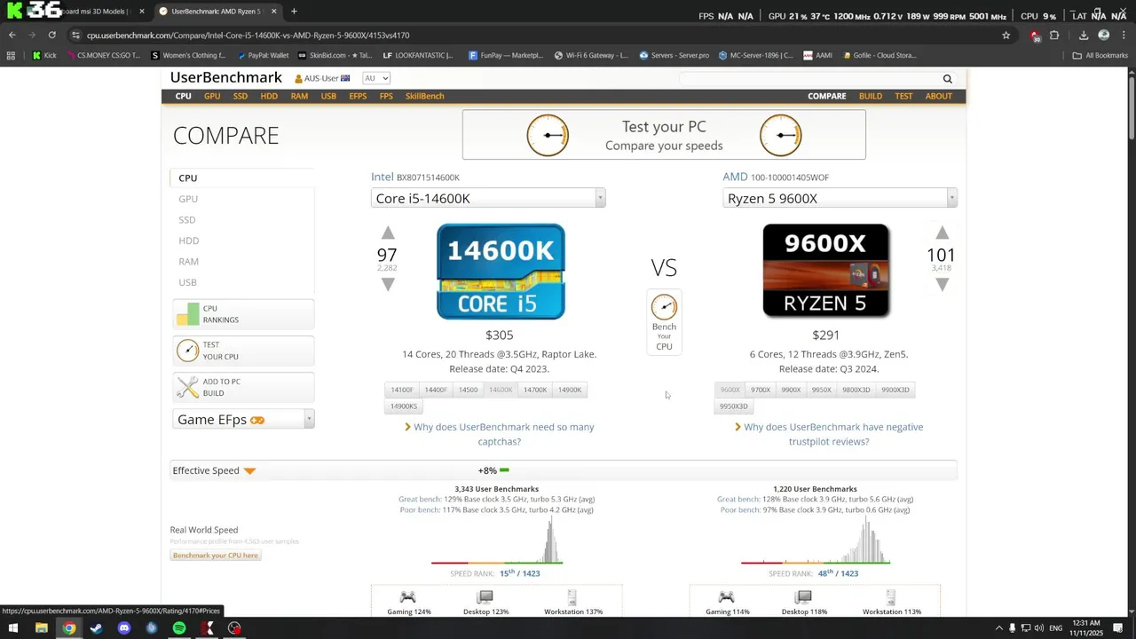Click the AMD brand link

735,177
